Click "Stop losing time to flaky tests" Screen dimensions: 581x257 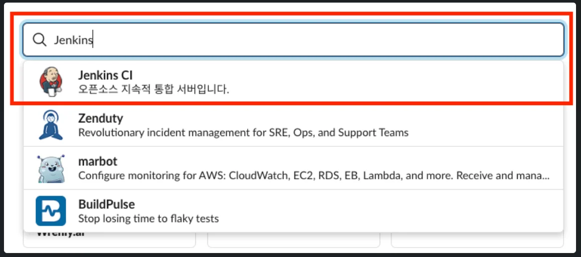148,219
